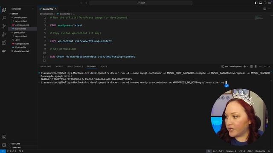Close the Dockerfile editor tab
The width and height of the screenshot is (273, 153).
(x=55, y=9)
